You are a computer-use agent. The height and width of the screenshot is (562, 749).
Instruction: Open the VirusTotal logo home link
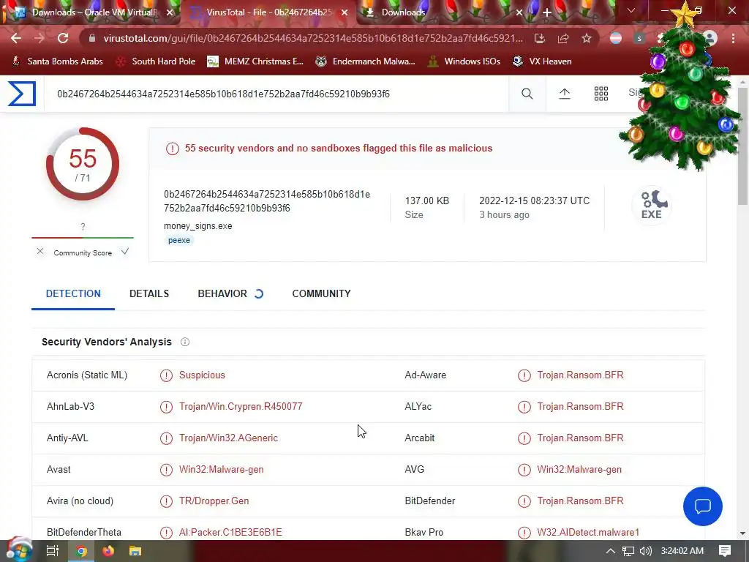22,94
